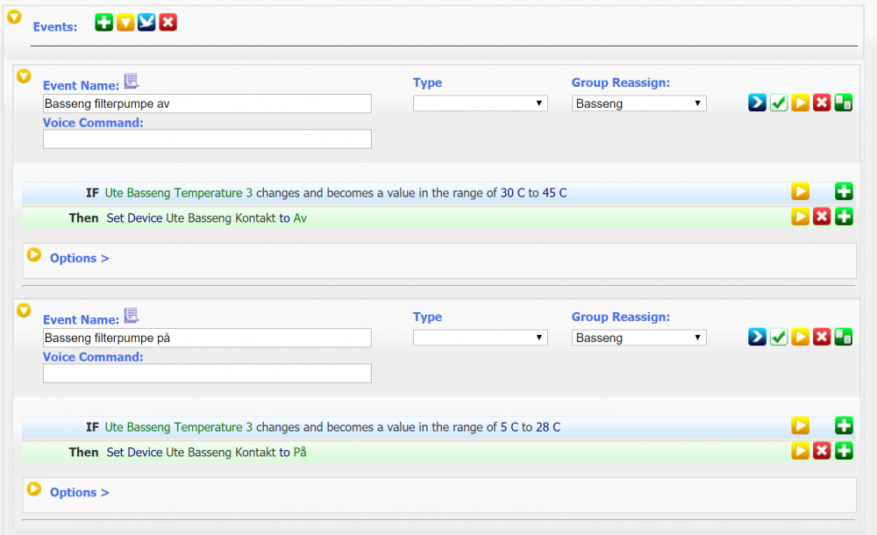The width and height of the screenshot is (877, 535).
Task: Expand Options under the 'Basseng filterpumpe av' event
Action: coord(79,258)
